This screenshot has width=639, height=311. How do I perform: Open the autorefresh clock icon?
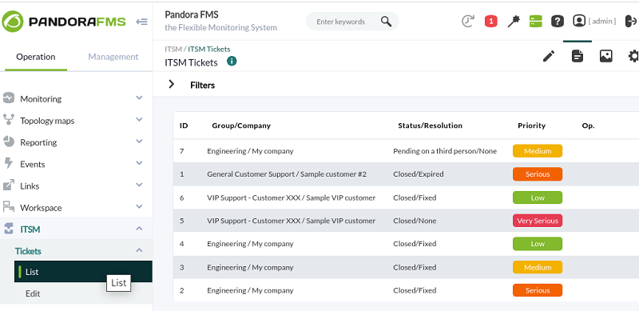[468, 22]
